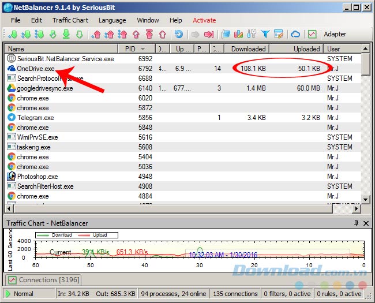The height and width of the screenshot is (303, 375).
Task: Select the WmiPrvSE.exe process
Action: [183, 137]
